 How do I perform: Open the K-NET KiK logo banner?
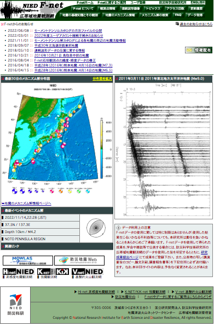(x=53, y=272)
